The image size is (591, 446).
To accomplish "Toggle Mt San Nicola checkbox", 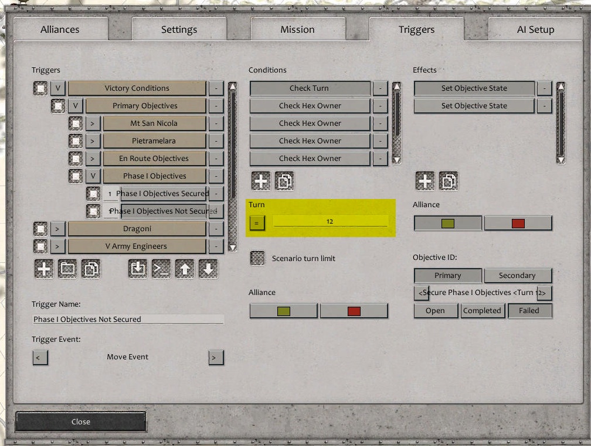I will tap(76, 123).
